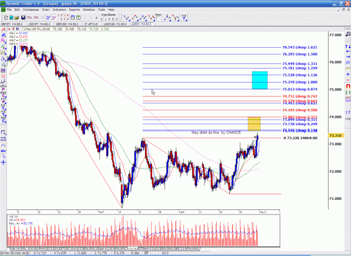Select the Hist Vol indicator tab
Image resolution: width=351 pixels, height=256 pixels.
[25, 249]
